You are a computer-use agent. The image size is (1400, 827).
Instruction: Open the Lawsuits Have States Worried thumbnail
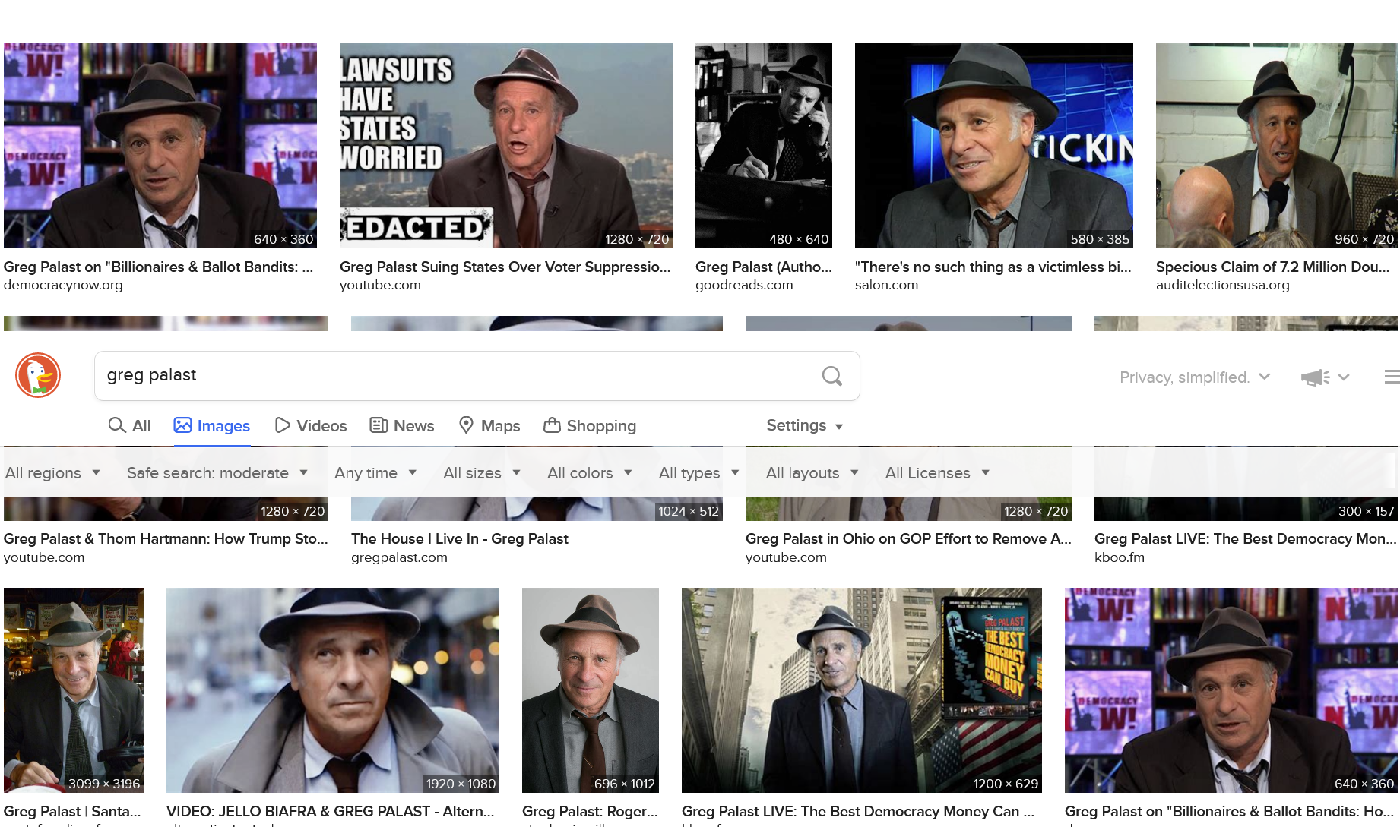pos(506,146)
